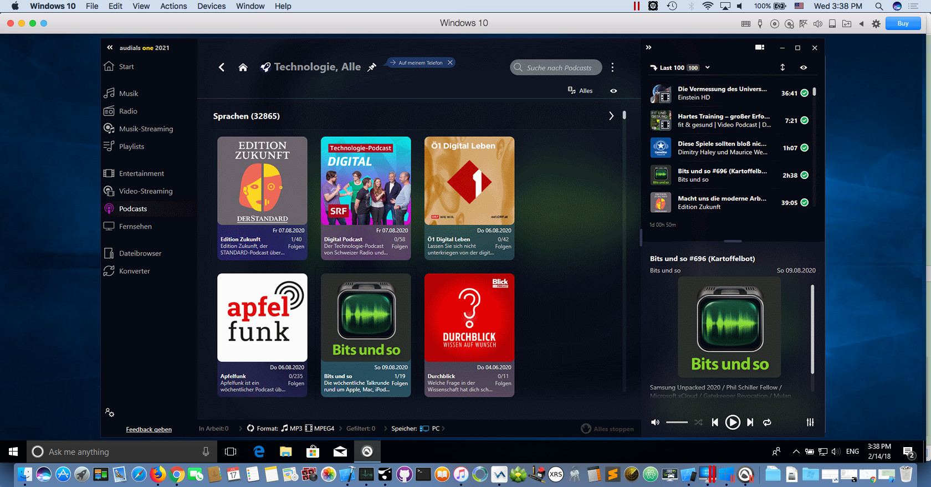Toggle visibility eye in podcast view

pos(613,91)
